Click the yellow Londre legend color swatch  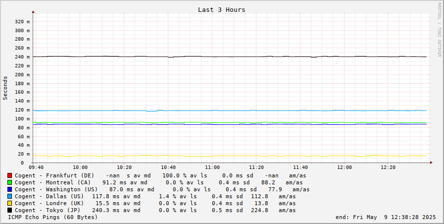click(9, 203)
